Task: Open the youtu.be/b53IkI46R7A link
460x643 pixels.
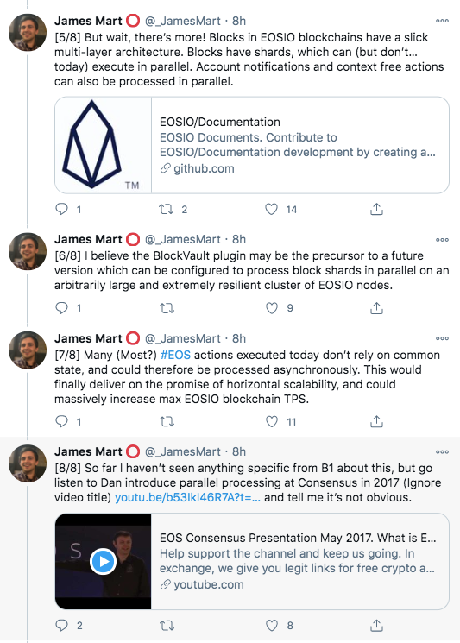Action: tap(187, 497)
